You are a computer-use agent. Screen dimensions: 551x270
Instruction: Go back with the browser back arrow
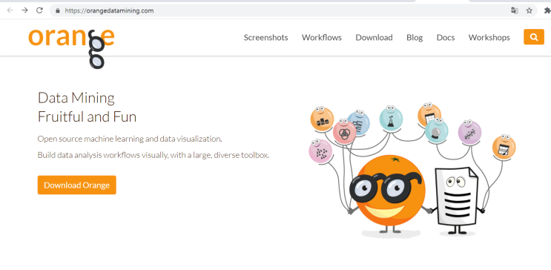pyautogui.click(x=10, y=10)
